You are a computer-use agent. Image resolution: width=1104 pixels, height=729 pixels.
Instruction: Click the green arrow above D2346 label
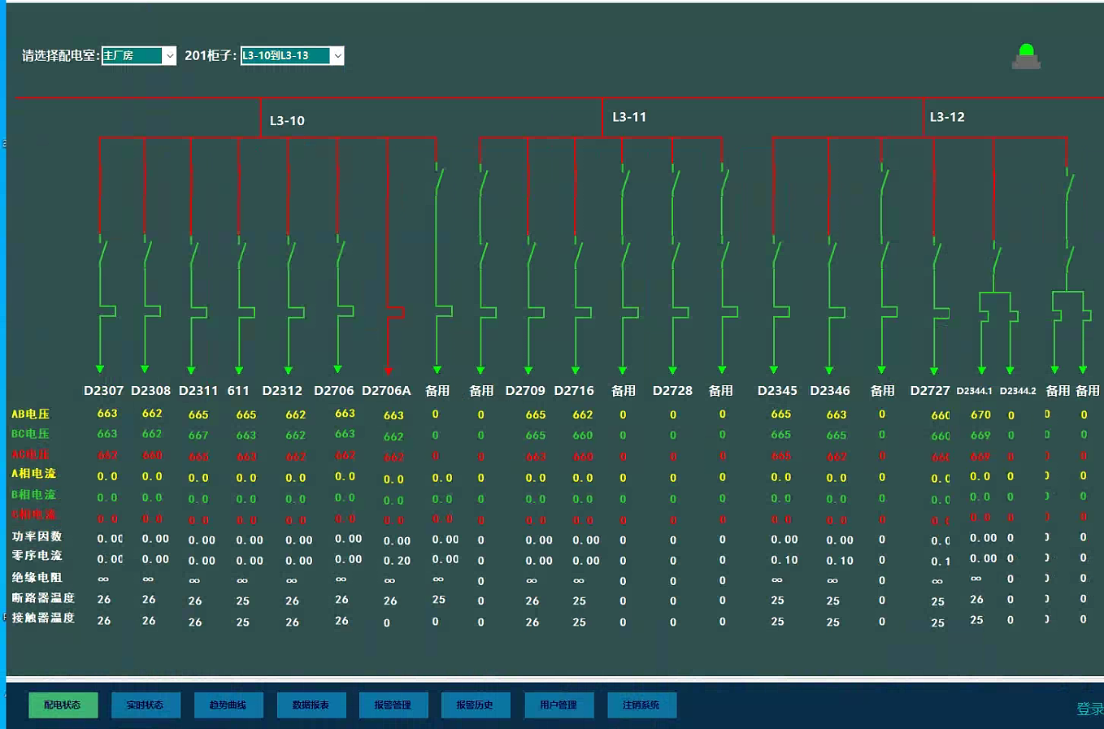click(829, 370)
